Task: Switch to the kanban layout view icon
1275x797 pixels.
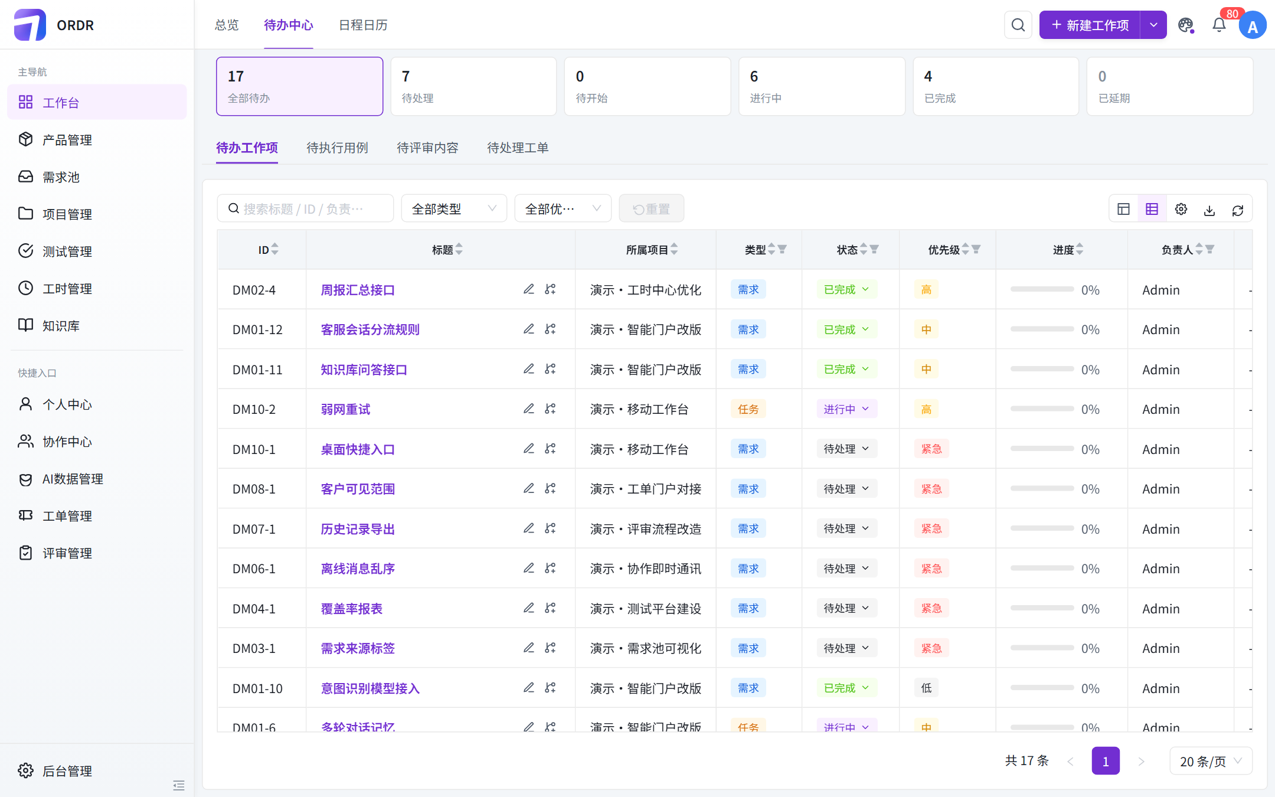Action: pyautogui.click(x=1123, y=209)
